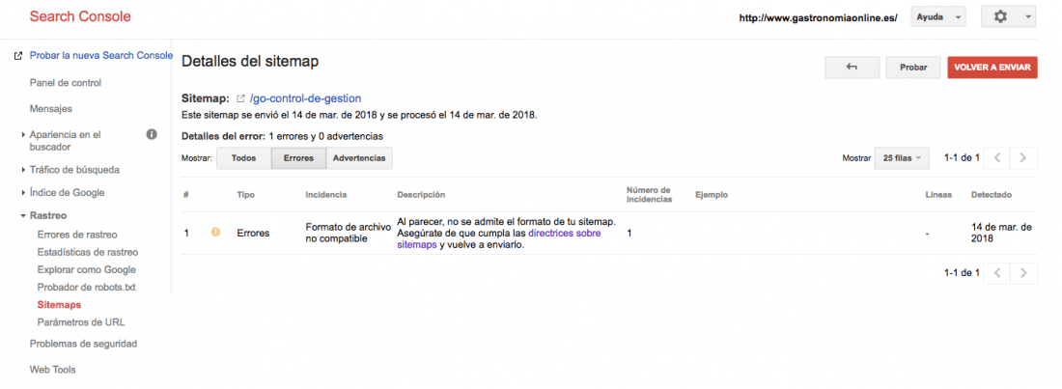Image resolution: width=1062 pixels, height=389 pixels.
Task: Click the '14 de mar. de 2018' detected cell
Action: 1001,234
